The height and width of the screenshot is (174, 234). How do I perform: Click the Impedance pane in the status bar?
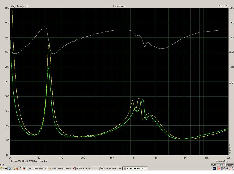click(230, 165)
